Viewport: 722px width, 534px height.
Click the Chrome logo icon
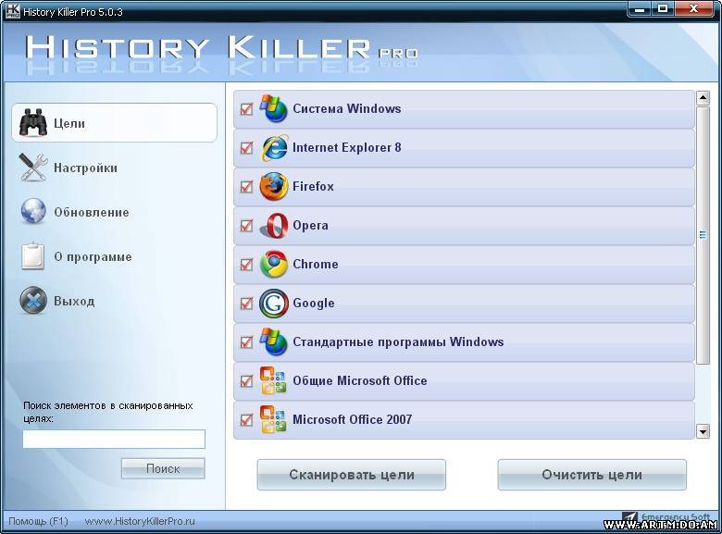coord(273,265)
